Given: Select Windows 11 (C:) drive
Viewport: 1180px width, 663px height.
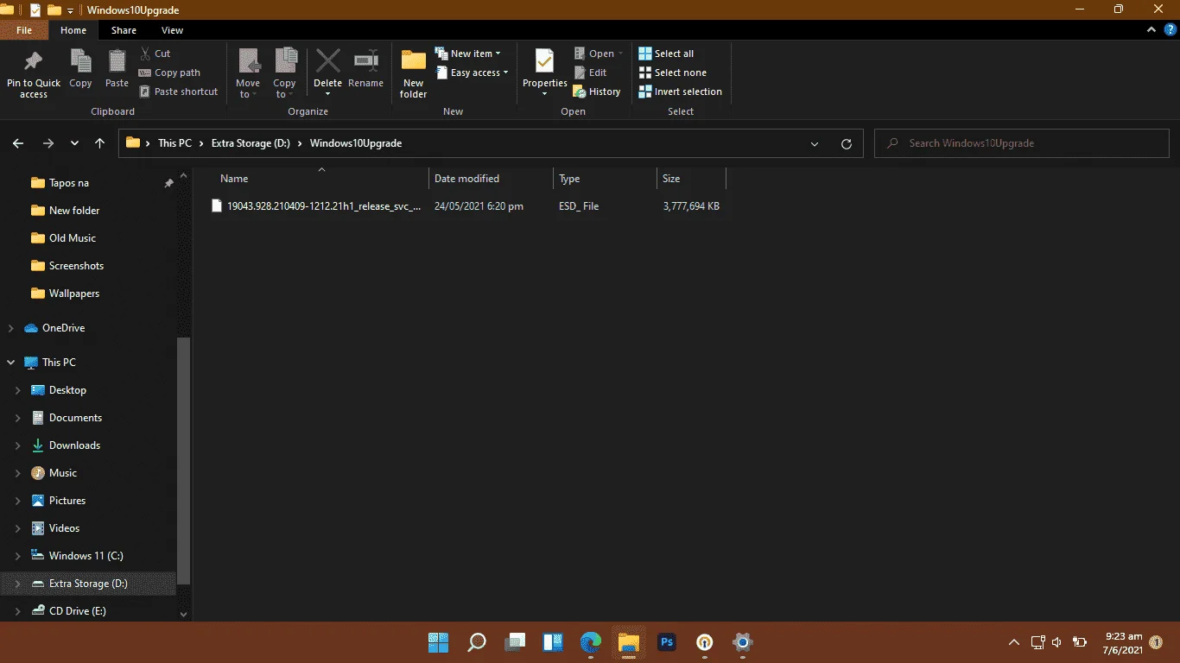Looking at the screenshot, I should tap(86, 556).
